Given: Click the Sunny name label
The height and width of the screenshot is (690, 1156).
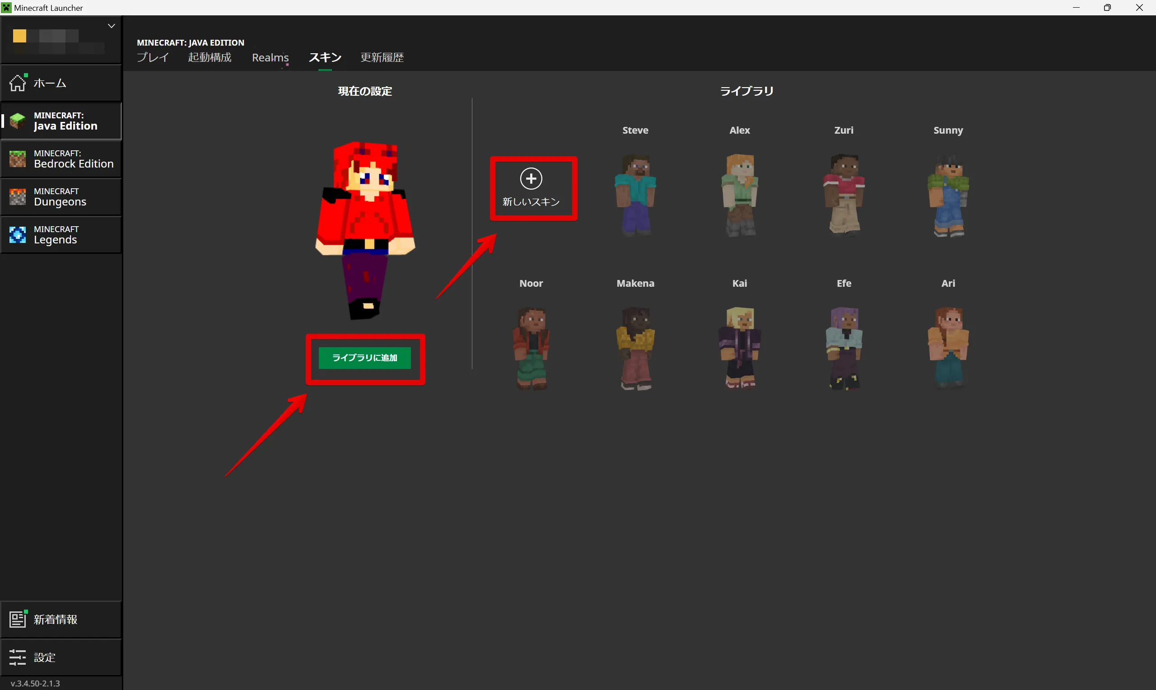Looking at the screenshot, I should (x=948, y=130).
